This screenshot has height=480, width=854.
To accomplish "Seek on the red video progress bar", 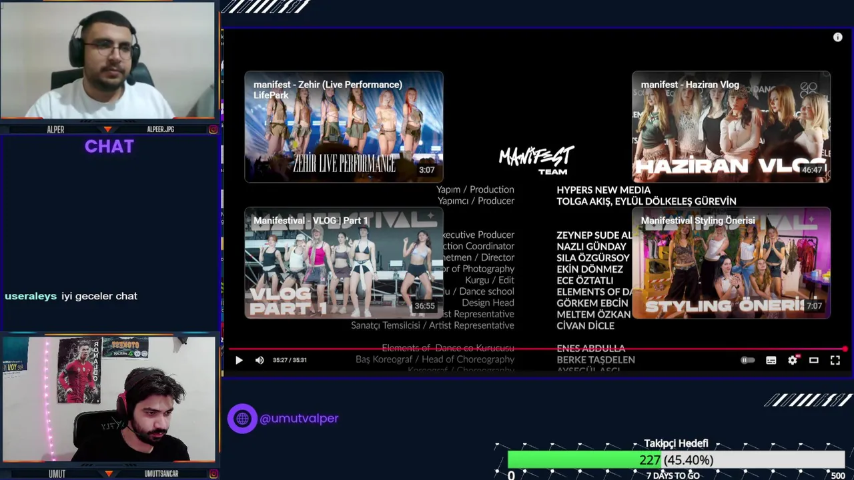I will click(537, 349).
